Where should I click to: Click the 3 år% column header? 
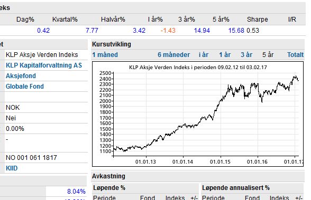pyautogui.click(x=186, y=20)
